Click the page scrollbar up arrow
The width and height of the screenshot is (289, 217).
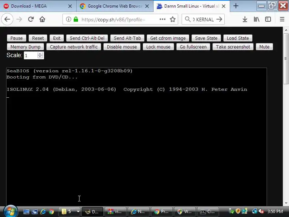(286, 30)
